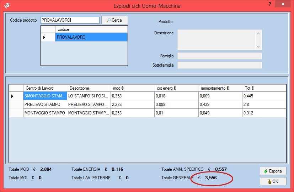Close the Esplodi cicli Uomo-Macchina window

point(282,4)
